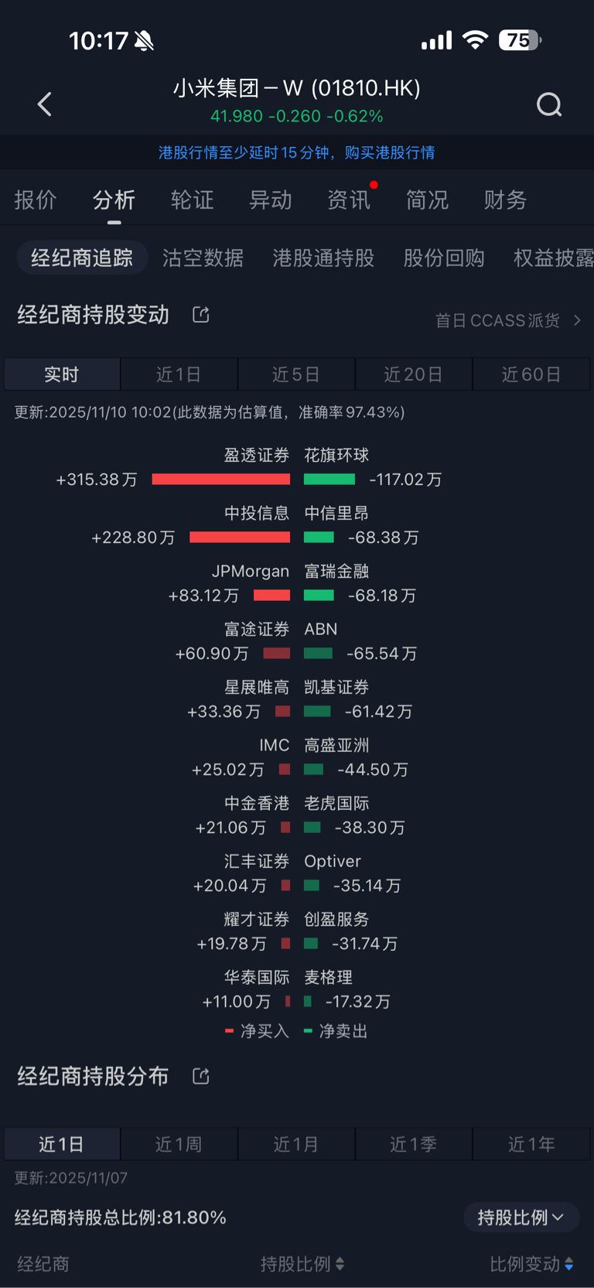Tap the 花旗环球 -117.02万 entry
This screenshot has height=1288, width=594.
tap(373, 467)
